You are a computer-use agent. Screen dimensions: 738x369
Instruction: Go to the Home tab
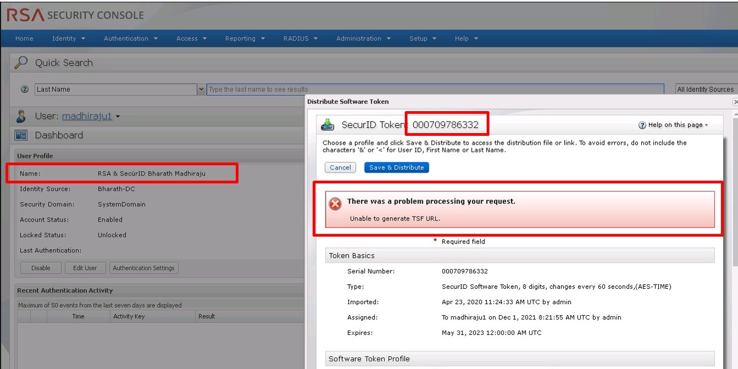click(24, 38)
